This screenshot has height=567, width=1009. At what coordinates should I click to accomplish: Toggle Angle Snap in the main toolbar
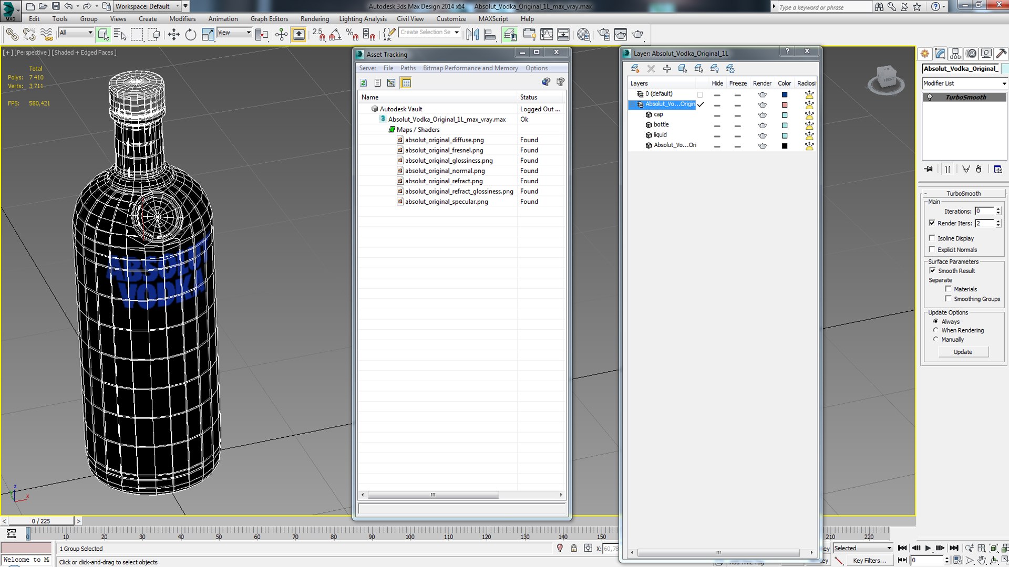[335, 35]
